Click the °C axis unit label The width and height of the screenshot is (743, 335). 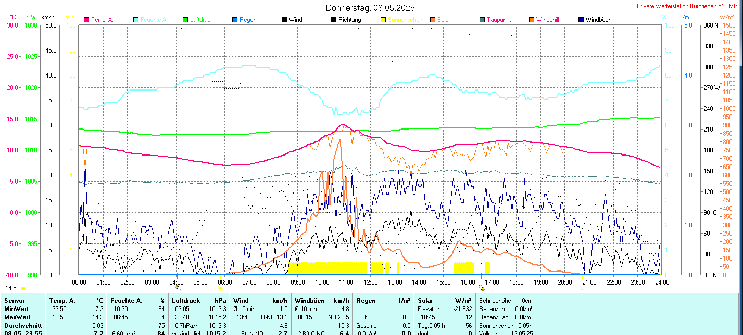pos(14,17)
